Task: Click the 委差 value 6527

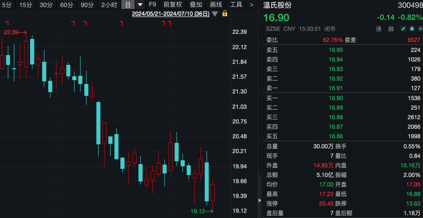Action: point(414,40)
